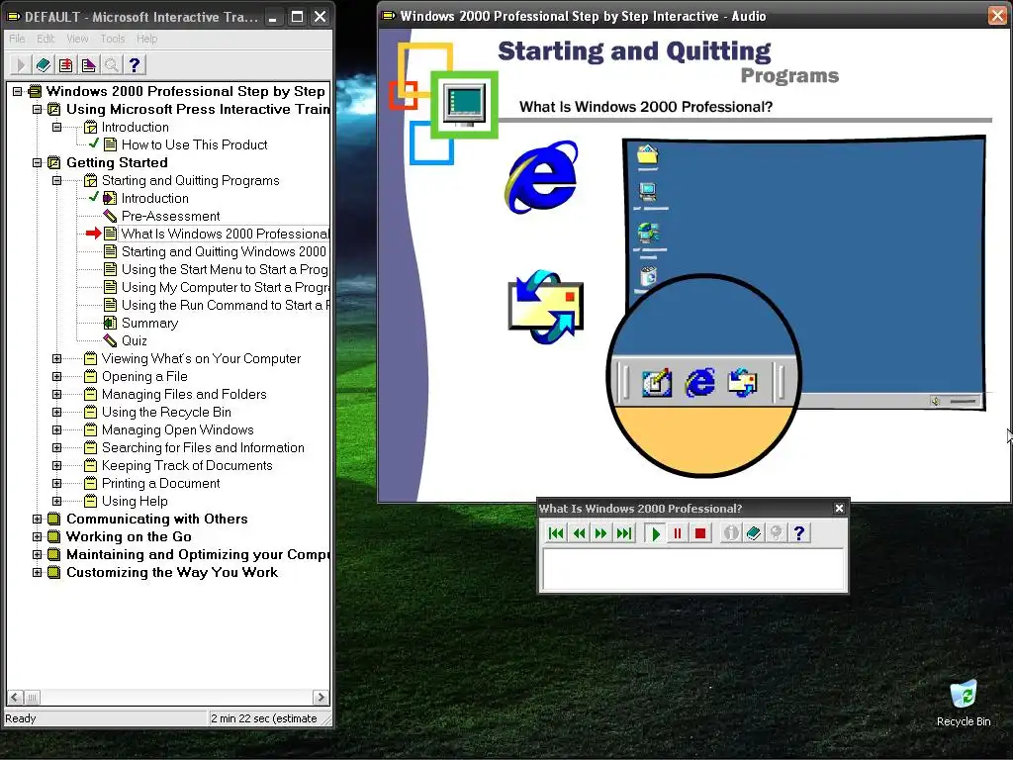
Task: Fast forward the audio playback
Action: pos(601,533)
